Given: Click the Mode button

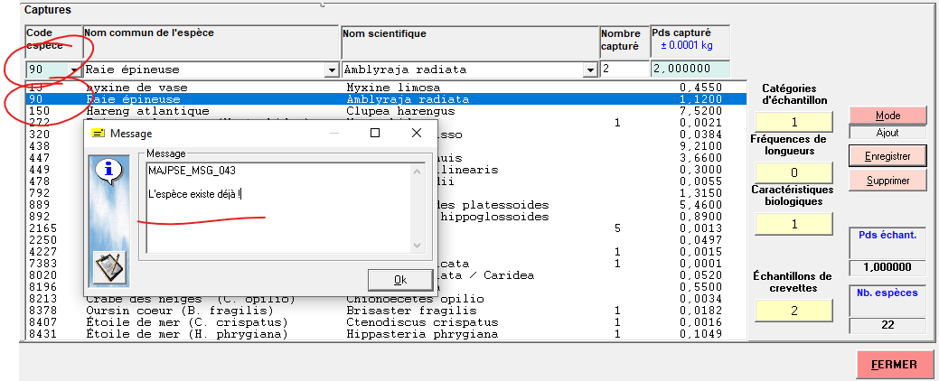Looking at the screenshot, I should (888, 116).
